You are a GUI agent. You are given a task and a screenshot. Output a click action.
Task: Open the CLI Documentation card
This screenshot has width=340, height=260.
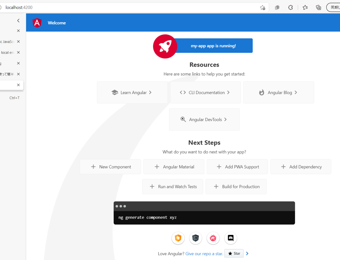[205, 92]
